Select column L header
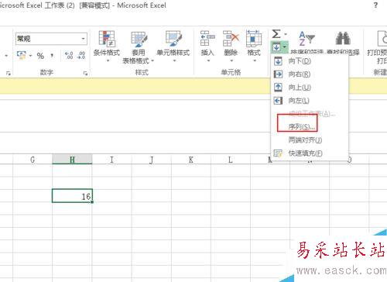 pyautogui.click(x=231, y=160)
